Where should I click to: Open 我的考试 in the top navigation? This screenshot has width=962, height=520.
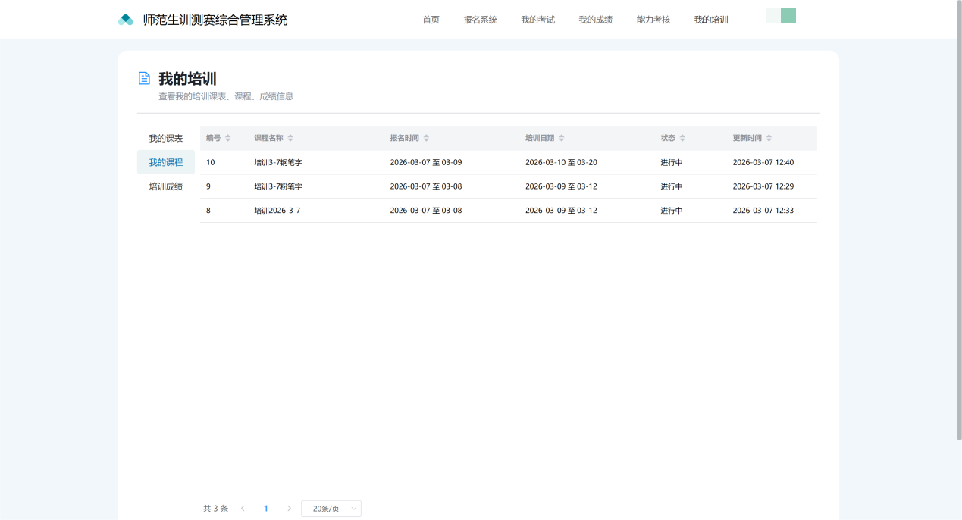pyautogui.click(x=538, y=20)
